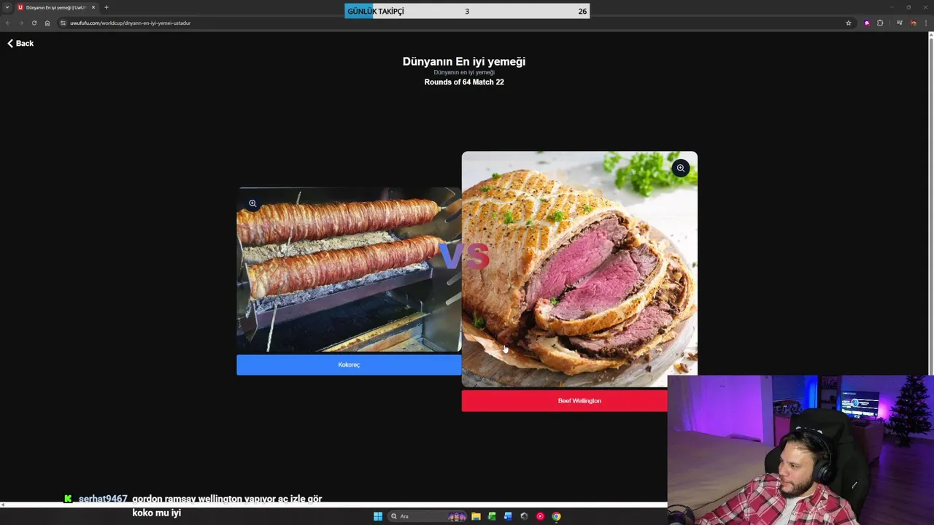Select the Beef Wellington photo
The height and width of the screenshot is (525, 934).
(x=579, y=268)
